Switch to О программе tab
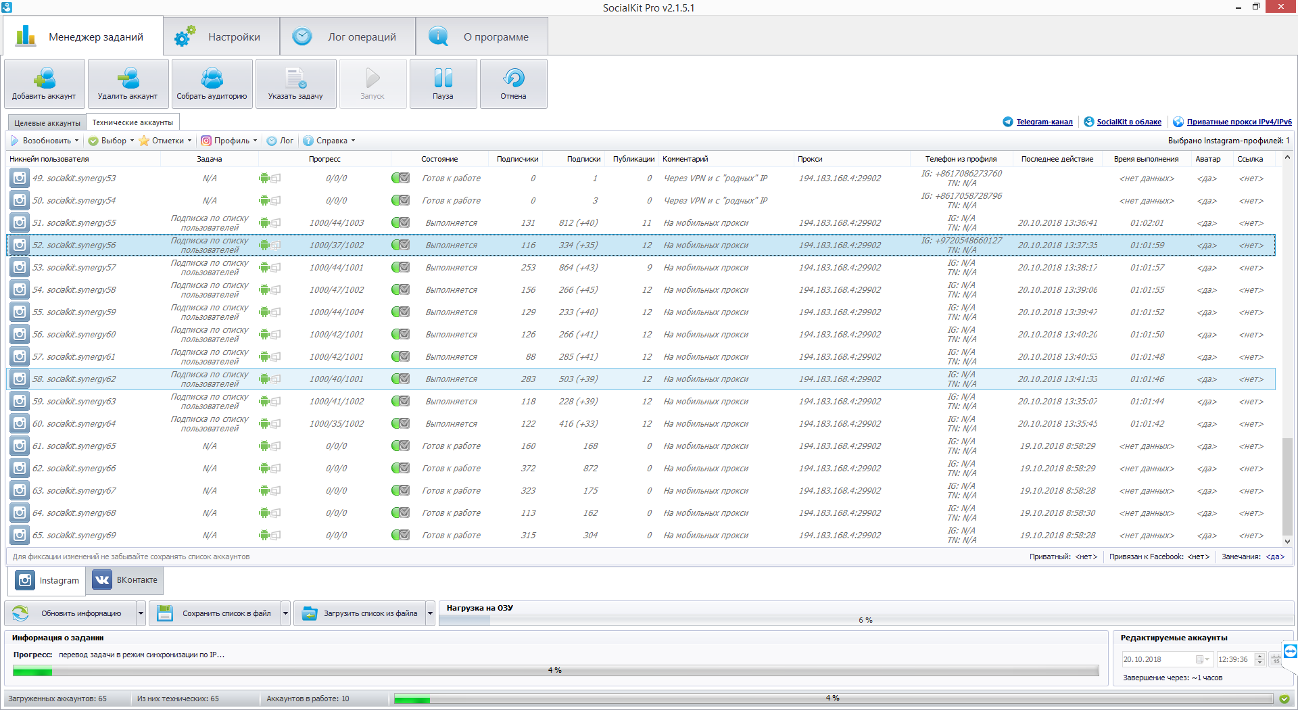 [x=482, y=37]
